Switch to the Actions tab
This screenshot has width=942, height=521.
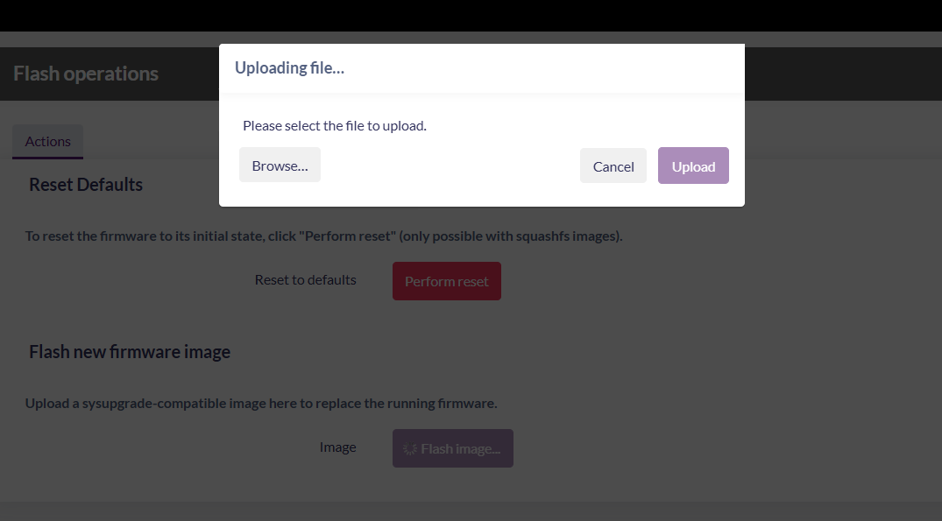48,142
